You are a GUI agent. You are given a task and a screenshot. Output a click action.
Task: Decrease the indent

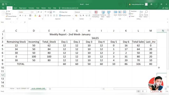[54, 16]
